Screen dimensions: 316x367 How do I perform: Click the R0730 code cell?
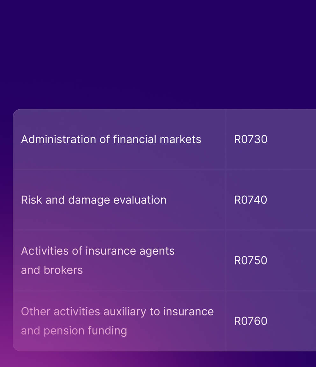(x=251, y=139)
